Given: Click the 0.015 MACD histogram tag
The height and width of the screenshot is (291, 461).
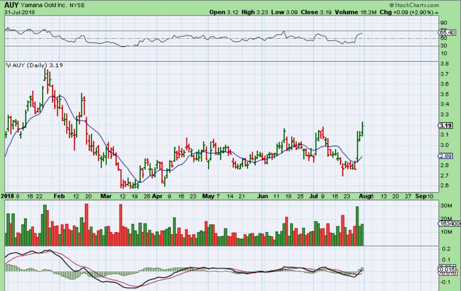Looking at the screenshot, I should coord(447,269).
